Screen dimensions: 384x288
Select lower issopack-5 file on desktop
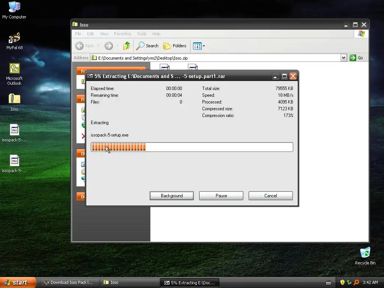pos(14,164)
